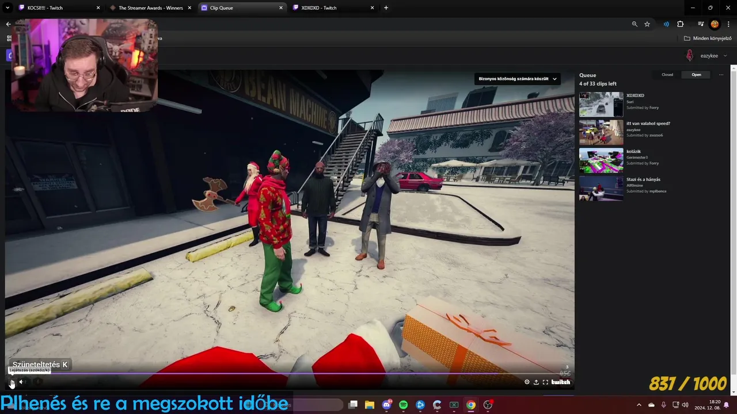Viewport: 737px width, 414px height.
Task: Toggle fullscreen in the clip player
Action: 545,382
